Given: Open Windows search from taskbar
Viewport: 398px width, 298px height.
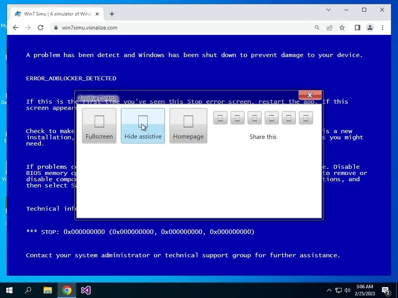Looking at the screenshot, I should tap(28, 290).
